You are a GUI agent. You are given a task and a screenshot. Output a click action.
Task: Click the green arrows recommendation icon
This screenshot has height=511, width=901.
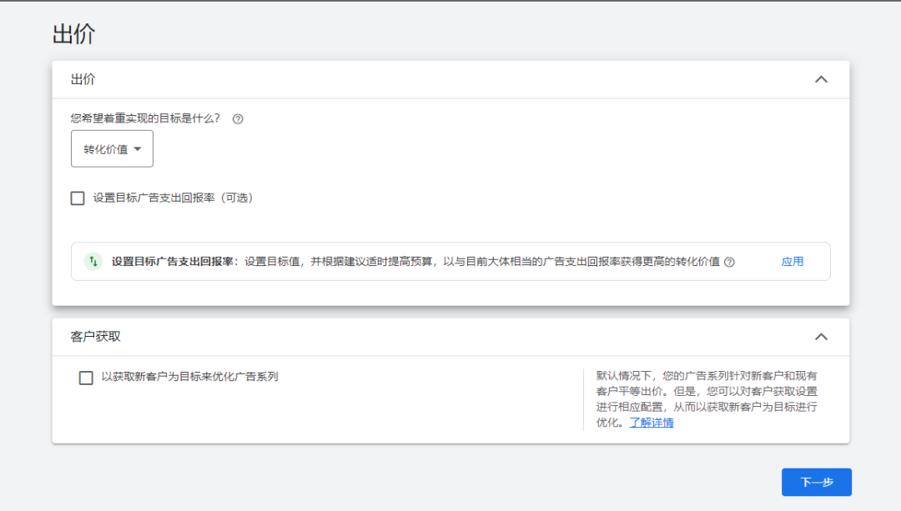93,261
